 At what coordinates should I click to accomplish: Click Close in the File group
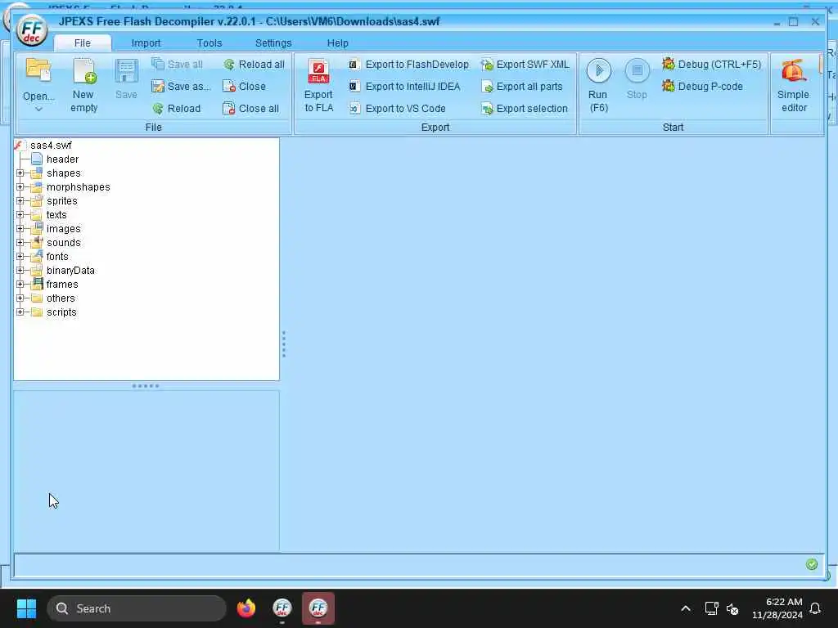point(244,86)
